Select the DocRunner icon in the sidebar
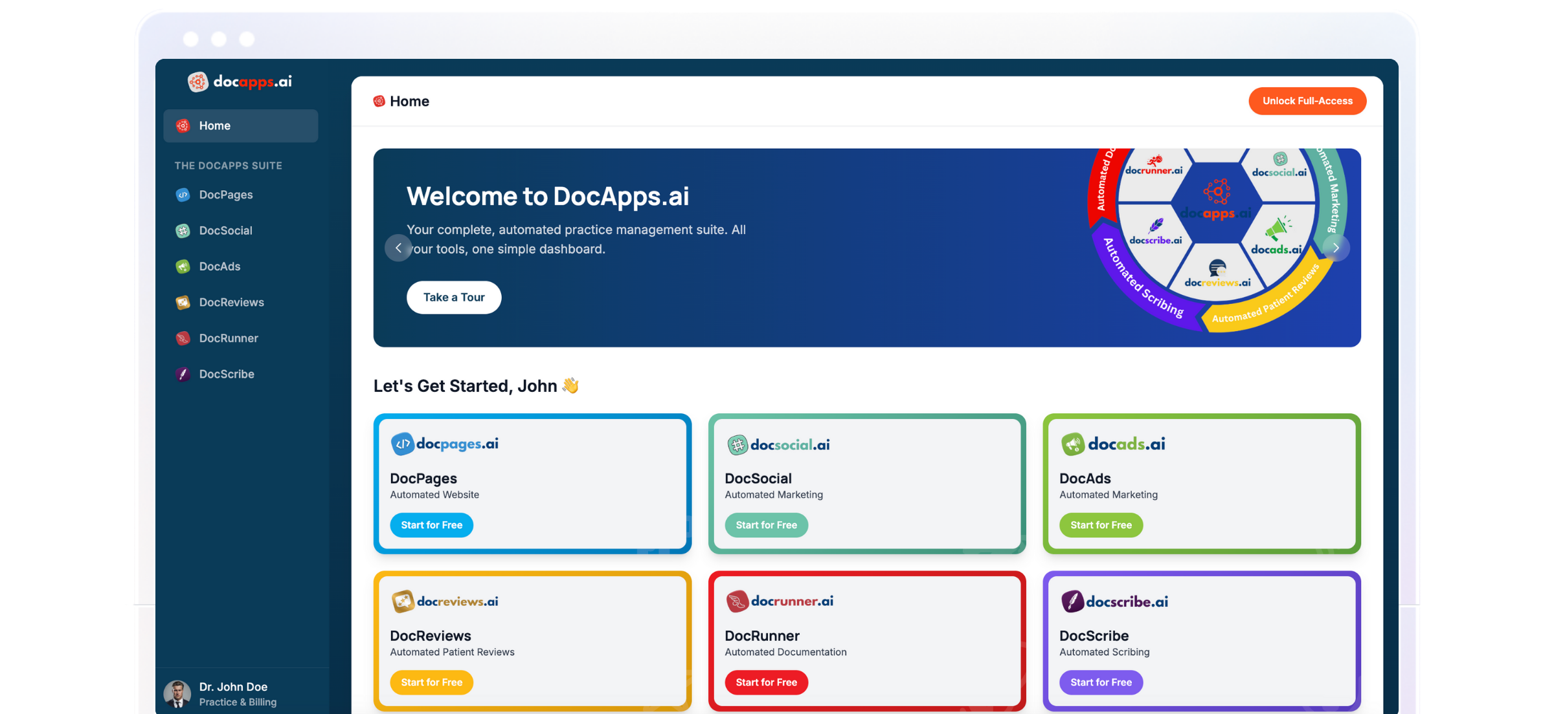Screen dimensions: 1554x714 183,338
